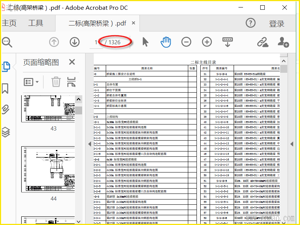Close the 页面缩略图 panel
The image size is (300, 225).
tap(72, 62)
